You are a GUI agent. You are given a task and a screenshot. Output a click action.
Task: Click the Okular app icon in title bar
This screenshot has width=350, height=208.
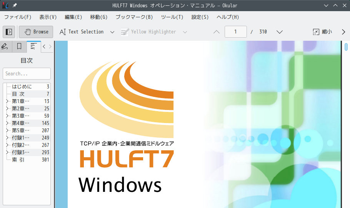(5, 5)
